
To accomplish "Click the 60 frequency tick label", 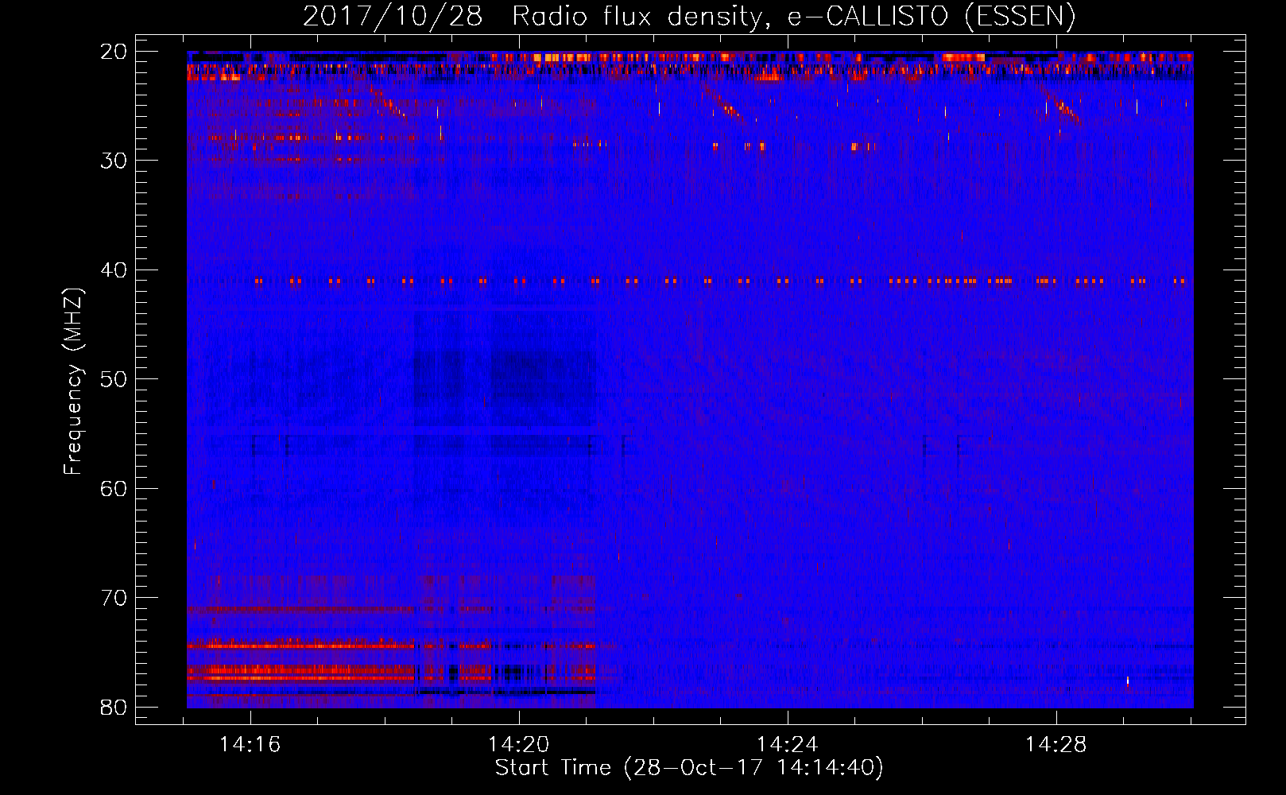I will [x=114, y=489].
